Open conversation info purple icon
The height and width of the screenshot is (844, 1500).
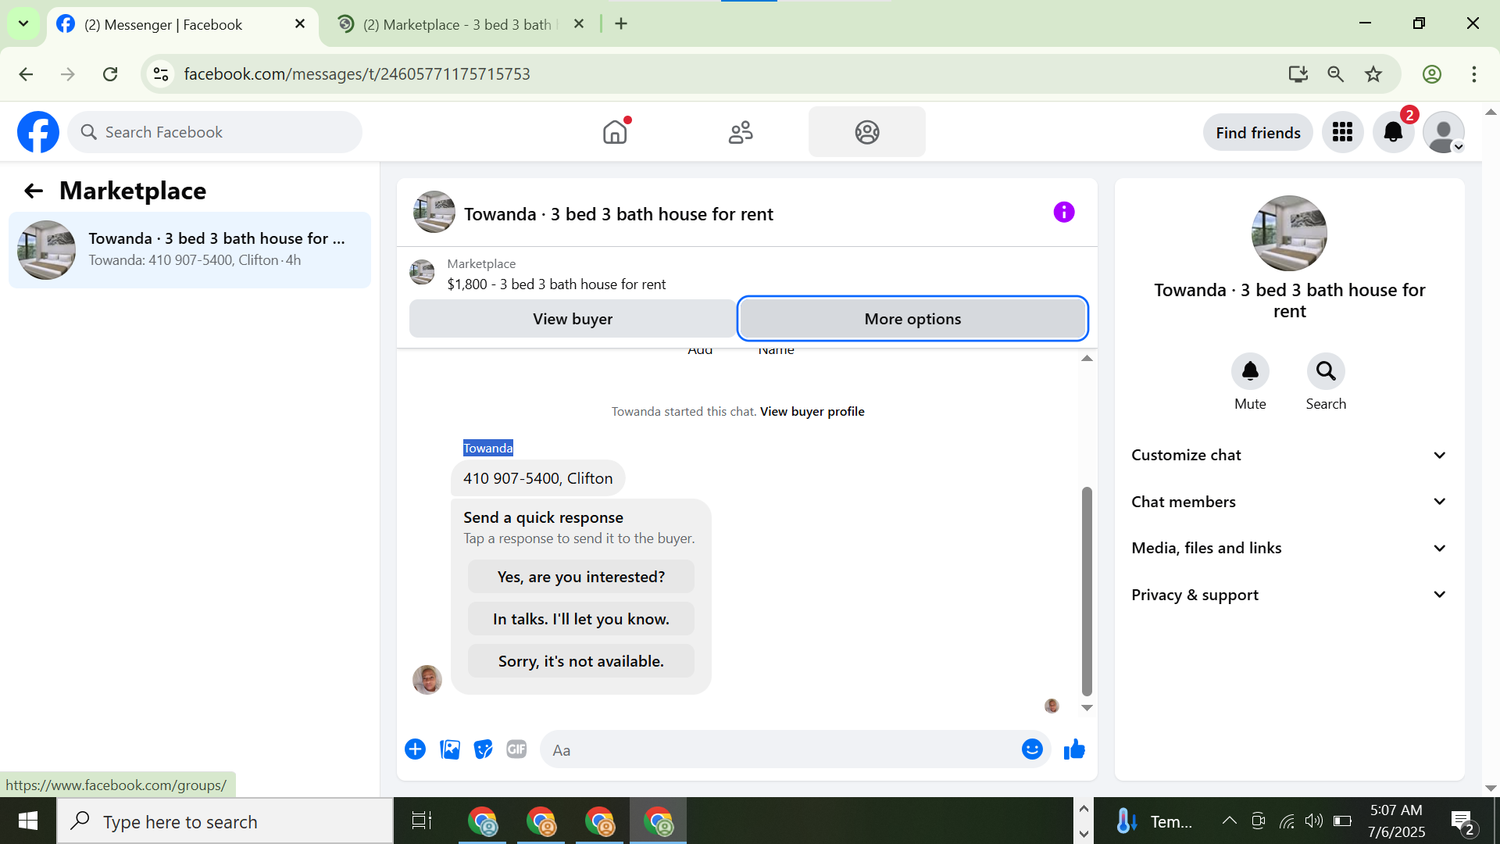tap(1064, 212)
